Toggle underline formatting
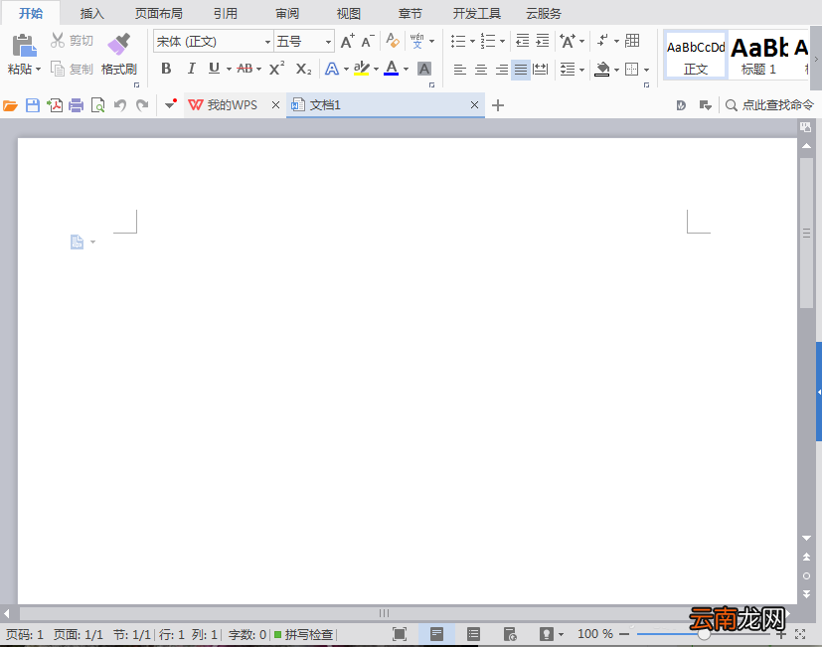The image size is (822, 647). click(214, 69)
